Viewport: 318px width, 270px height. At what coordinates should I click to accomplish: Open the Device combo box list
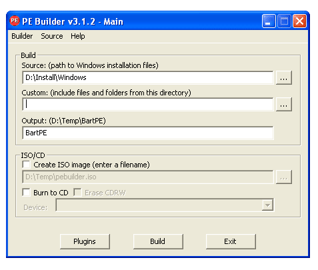click(165, 205)
